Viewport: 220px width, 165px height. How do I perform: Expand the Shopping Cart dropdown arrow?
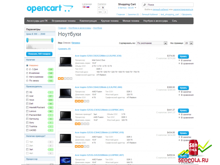tap(135, 8)
